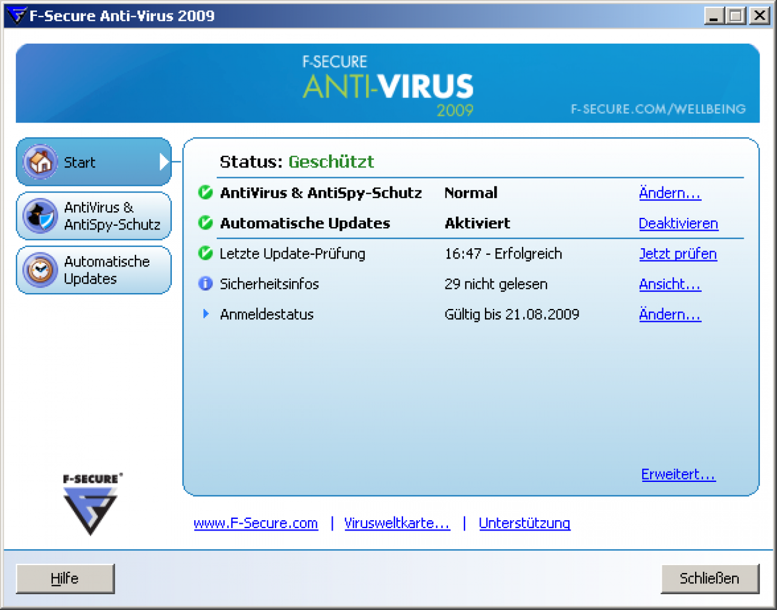Click the 'Anmeldestatus' label

[266, 314]
